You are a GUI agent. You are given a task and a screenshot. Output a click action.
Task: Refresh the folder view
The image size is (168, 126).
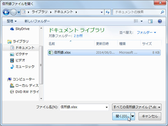[x=107, y=12]
